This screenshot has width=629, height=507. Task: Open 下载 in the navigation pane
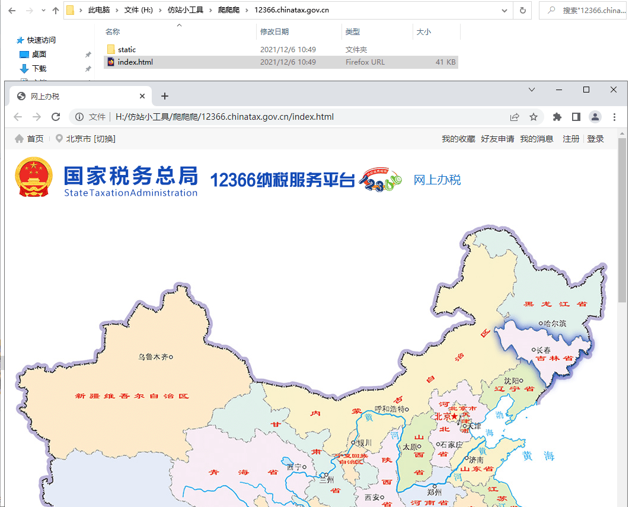[39, 69]
